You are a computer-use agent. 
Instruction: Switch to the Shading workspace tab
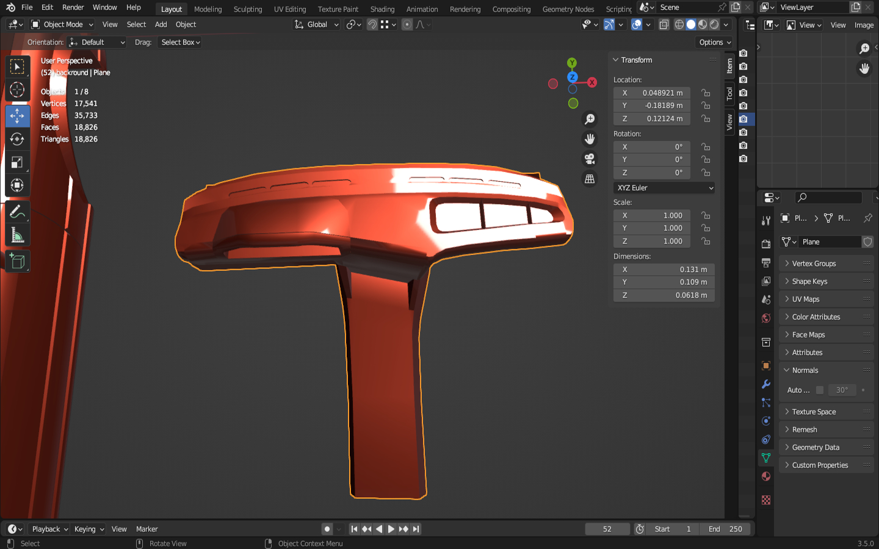click(382, 9)
